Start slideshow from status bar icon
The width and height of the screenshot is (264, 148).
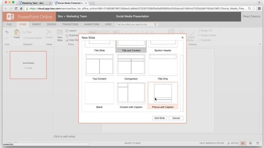[257, 143]
